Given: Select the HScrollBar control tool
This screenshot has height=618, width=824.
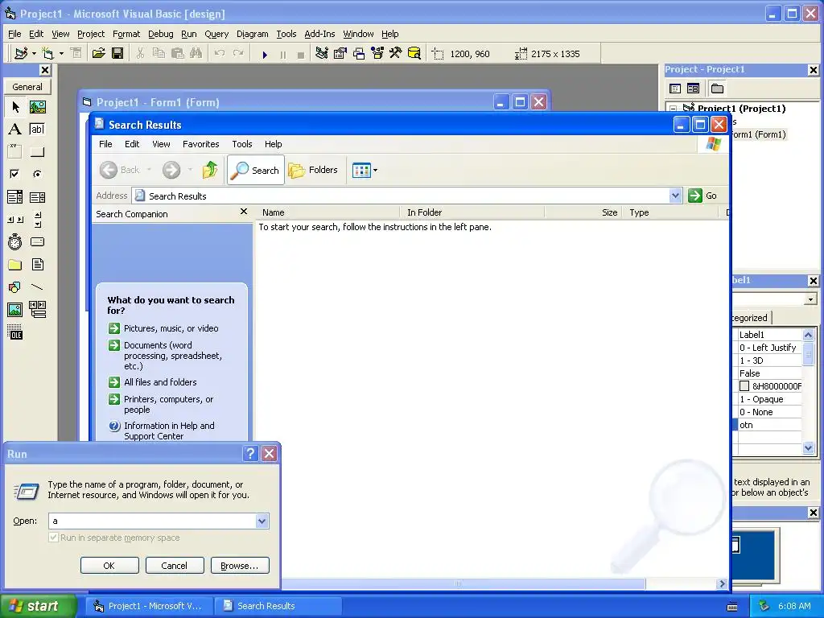Looking at the screenshot, I should click(x=15, y=220).
